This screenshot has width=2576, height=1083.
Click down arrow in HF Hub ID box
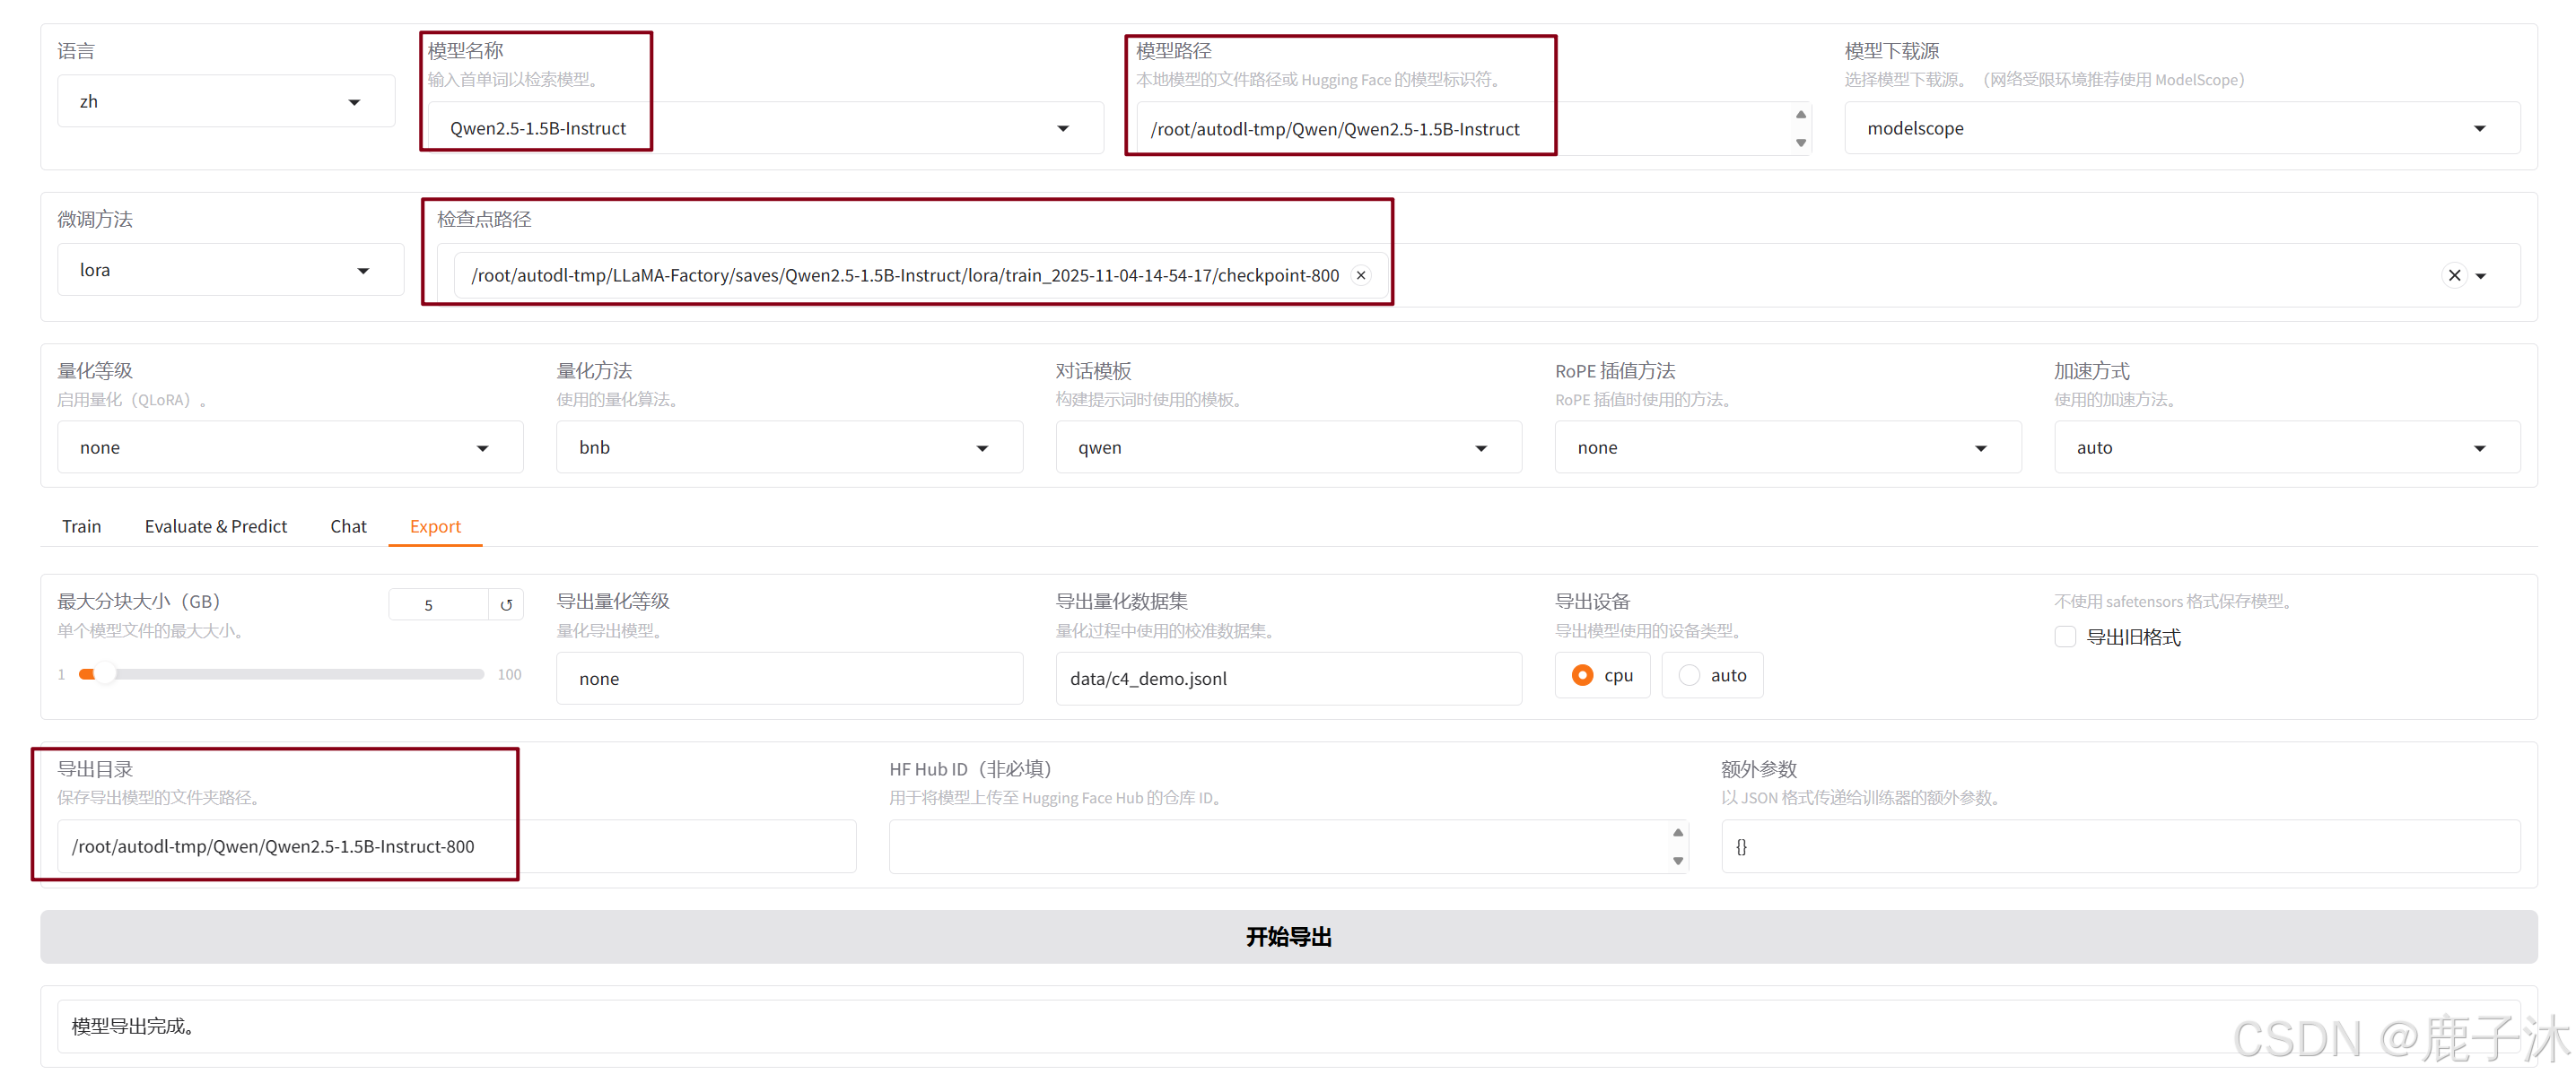tap(1677, 860)
